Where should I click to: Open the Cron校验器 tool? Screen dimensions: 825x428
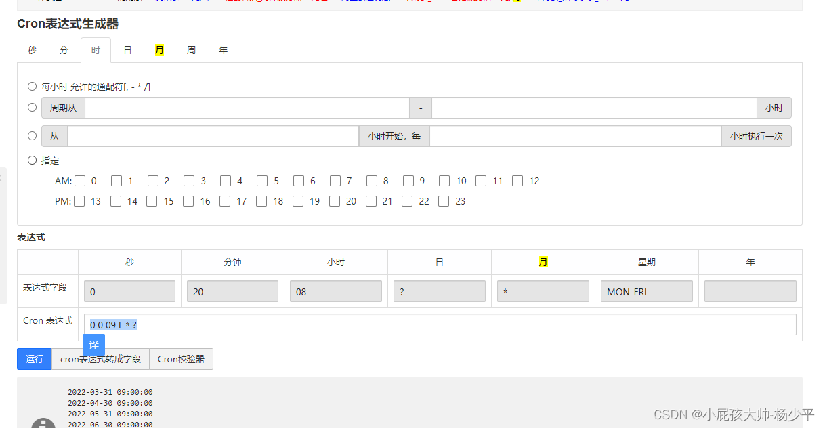(x=181, y=359)
